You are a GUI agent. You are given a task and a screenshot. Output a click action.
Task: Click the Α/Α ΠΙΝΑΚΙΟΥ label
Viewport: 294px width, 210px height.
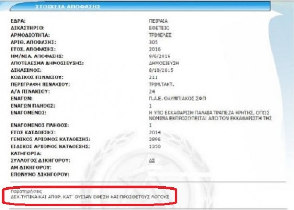[30, 92]
